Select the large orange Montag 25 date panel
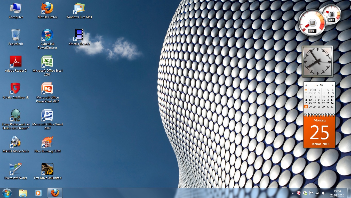Image resolution: width=351 pixels, height=198 pixels. pyautogui.click(x=320, y=132)
